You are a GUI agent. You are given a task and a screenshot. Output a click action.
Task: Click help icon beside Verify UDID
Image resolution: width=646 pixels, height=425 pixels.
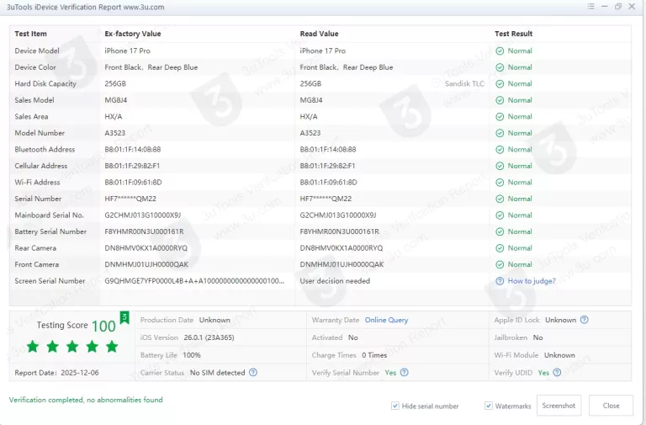tap(558, 372)
